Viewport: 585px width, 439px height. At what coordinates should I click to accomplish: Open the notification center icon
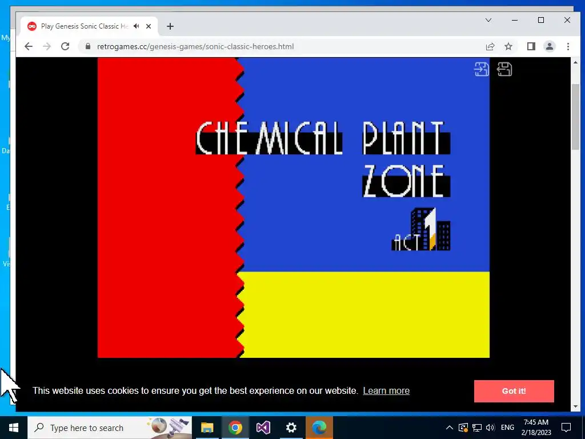click(x=566, y=428)
